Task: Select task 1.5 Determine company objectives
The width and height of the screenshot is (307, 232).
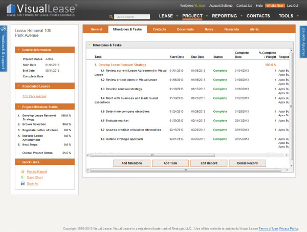Action: click(125, 112)
